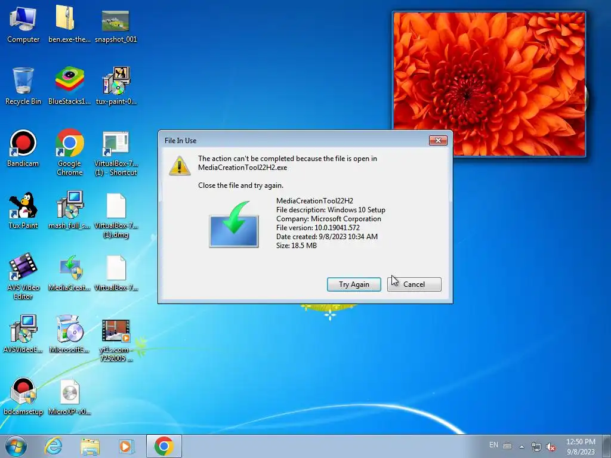Click Try Again in File In Use dialog
The image size is (611, 458).
coord(354,284)
